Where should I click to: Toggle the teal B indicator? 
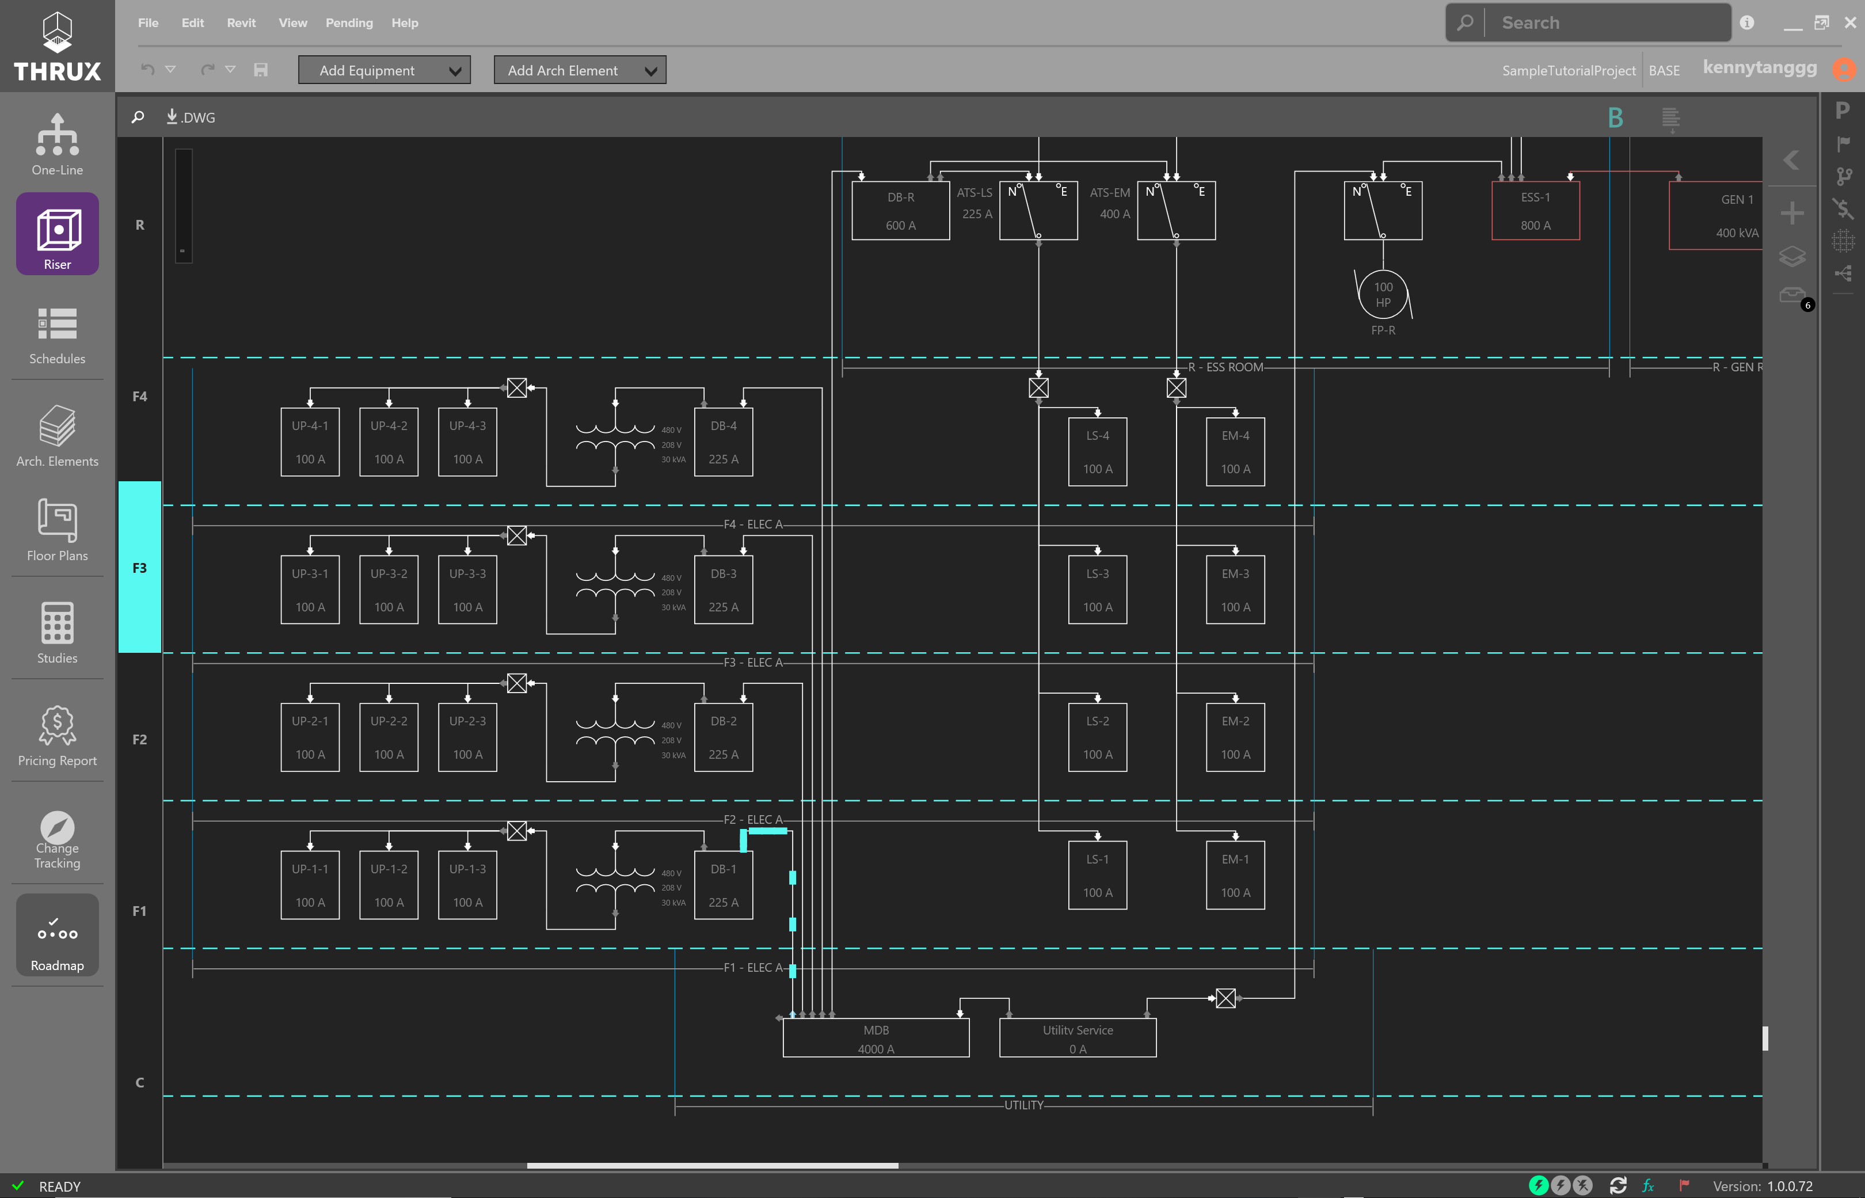pos(1615,117)
